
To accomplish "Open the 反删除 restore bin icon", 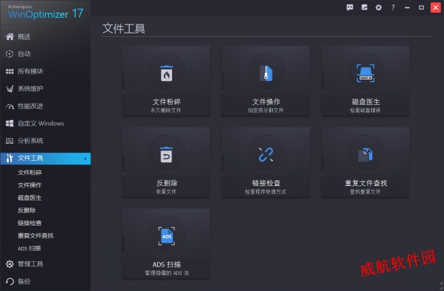I will [x=166, y=154].
